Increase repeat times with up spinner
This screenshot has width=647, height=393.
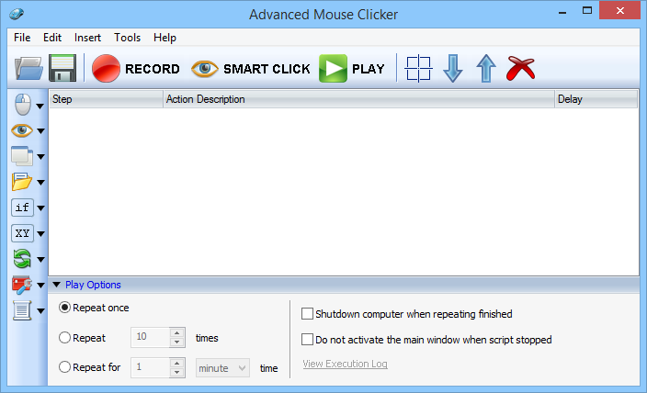pos(177,332)
